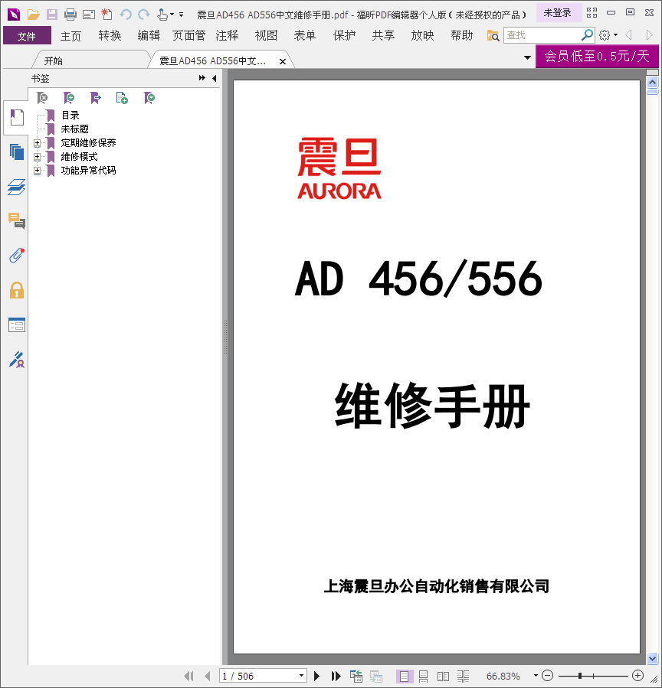Viewport: 662px width, 688px height.
Task: Close the 震旦AD456 document tab
Action: click(283, 62)
